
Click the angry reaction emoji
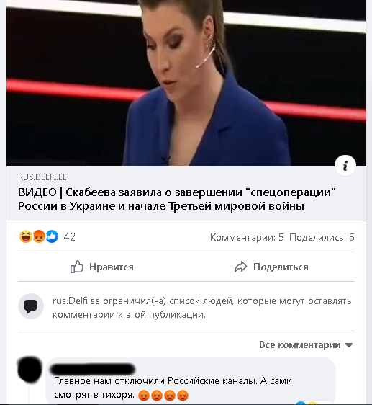click(x=39, y=236)
